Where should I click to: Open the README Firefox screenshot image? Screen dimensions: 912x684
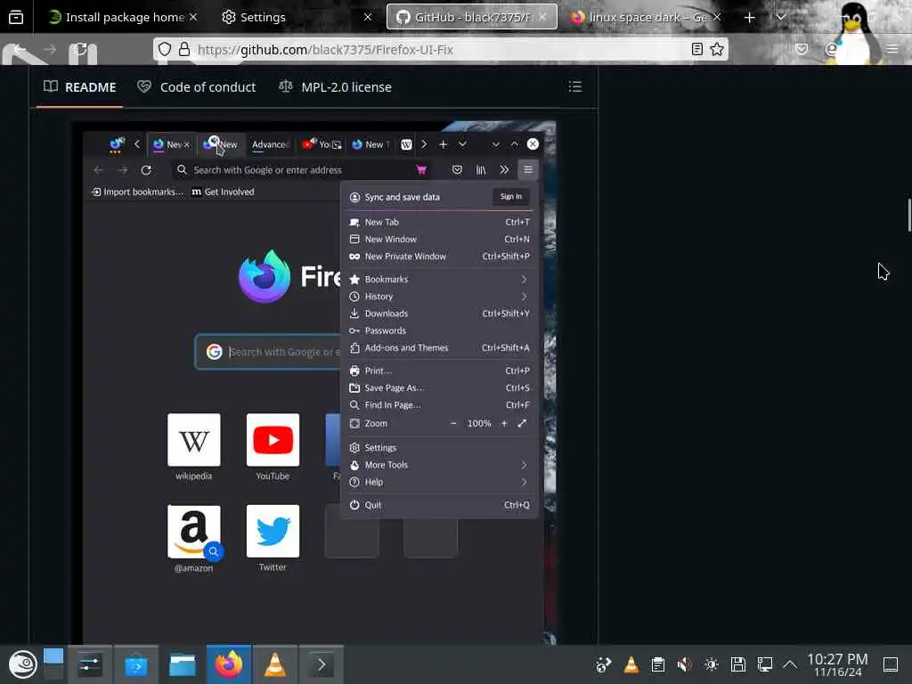click(313, 382)
